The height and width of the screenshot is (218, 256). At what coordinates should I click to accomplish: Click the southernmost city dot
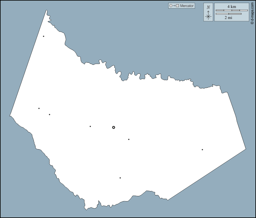(120, 178)
